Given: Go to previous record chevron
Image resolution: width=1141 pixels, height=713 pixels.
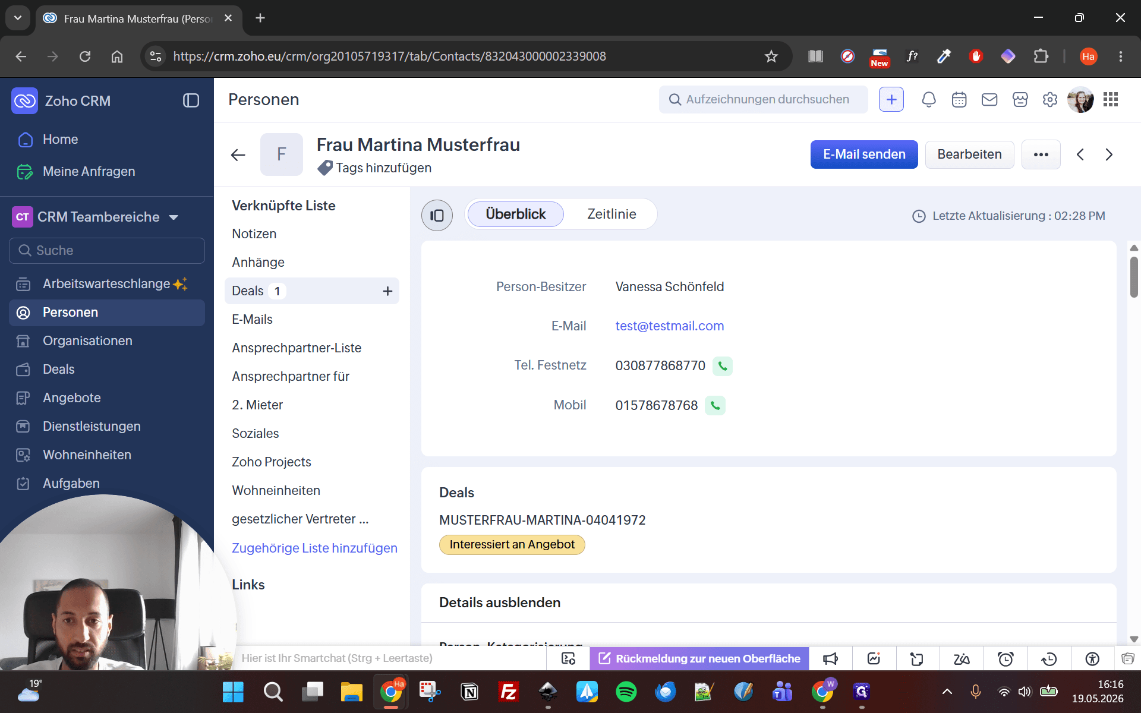Looking at the screenshot, I should pos(1080,154).
